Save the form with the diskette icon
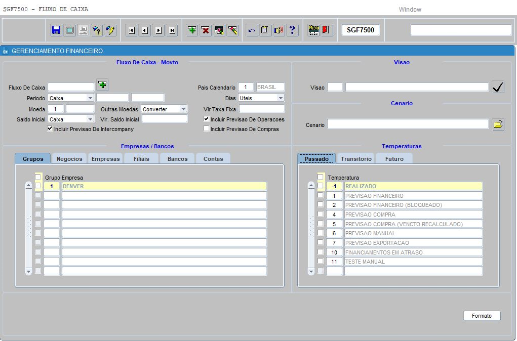 pos(56,30)
